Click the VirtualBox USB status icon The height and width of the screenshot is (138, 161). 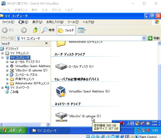[x=108, y=137]
